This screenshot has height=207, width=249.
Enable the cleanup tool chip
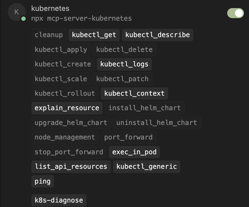tap(49, 35)
